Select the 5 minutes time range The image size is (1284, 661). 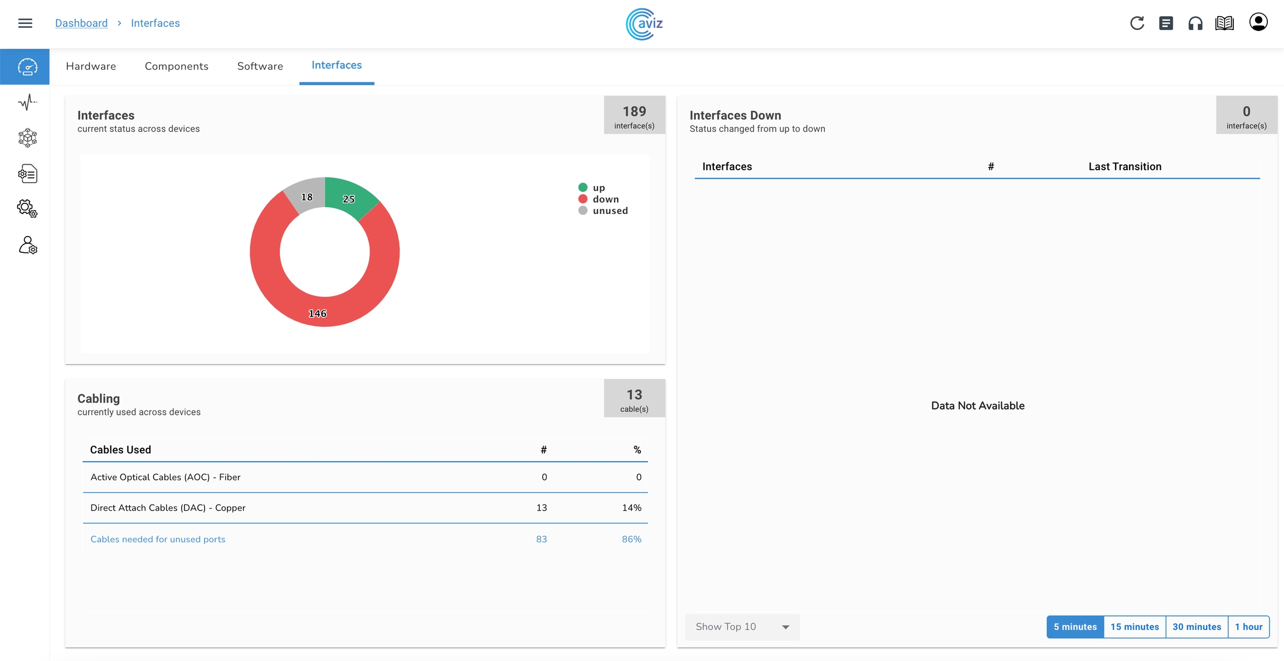coord(1074,626)
